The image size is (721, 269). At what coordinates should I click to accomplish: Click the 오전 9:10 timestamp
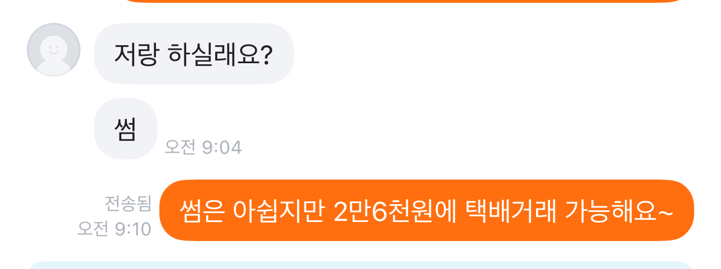pos(115,228)
